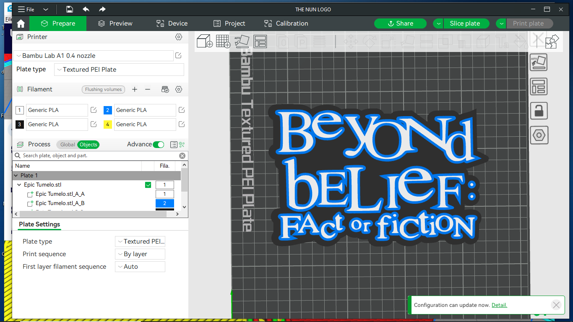
Task: Arrange objects on the plate side toolbar
Action: tap(539, 86)
